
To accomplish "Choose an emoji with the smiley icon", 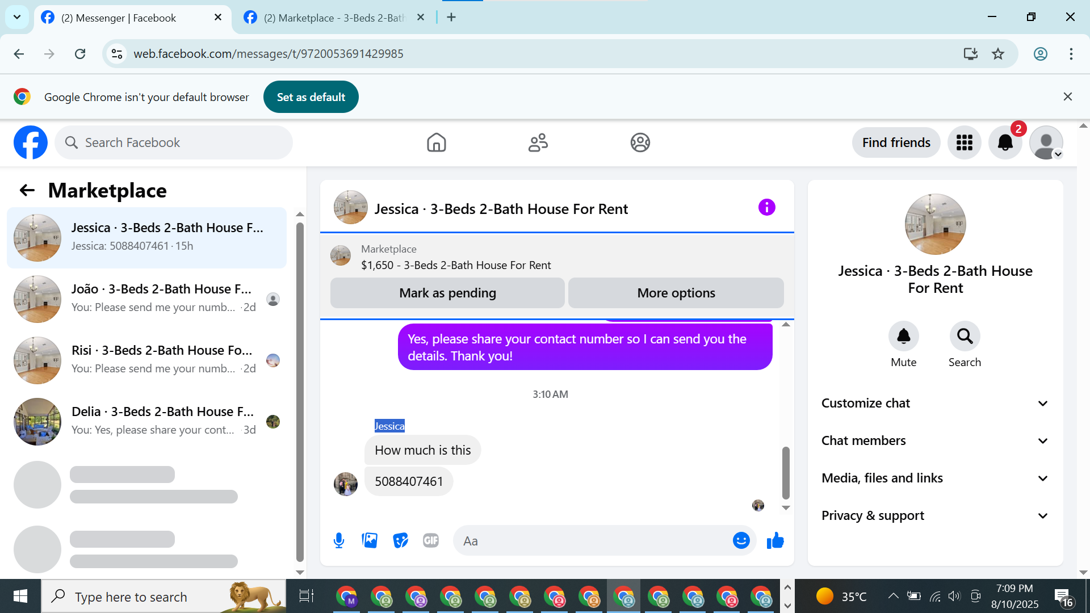I will point(741,540).
